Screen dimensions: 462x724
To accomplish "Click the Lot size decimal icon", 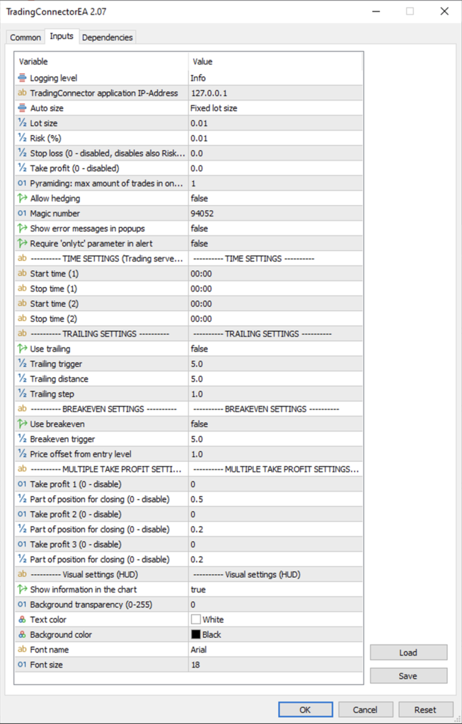I will tap(22, 123).
